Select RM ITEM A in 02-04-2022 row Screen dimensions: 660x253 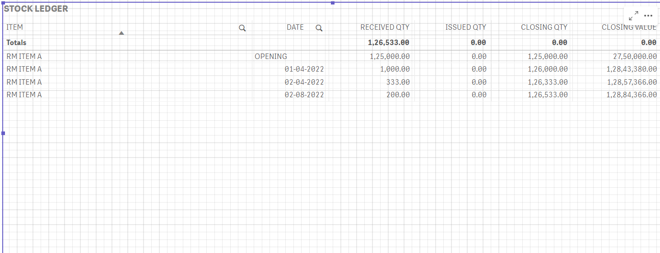[24, 82]
